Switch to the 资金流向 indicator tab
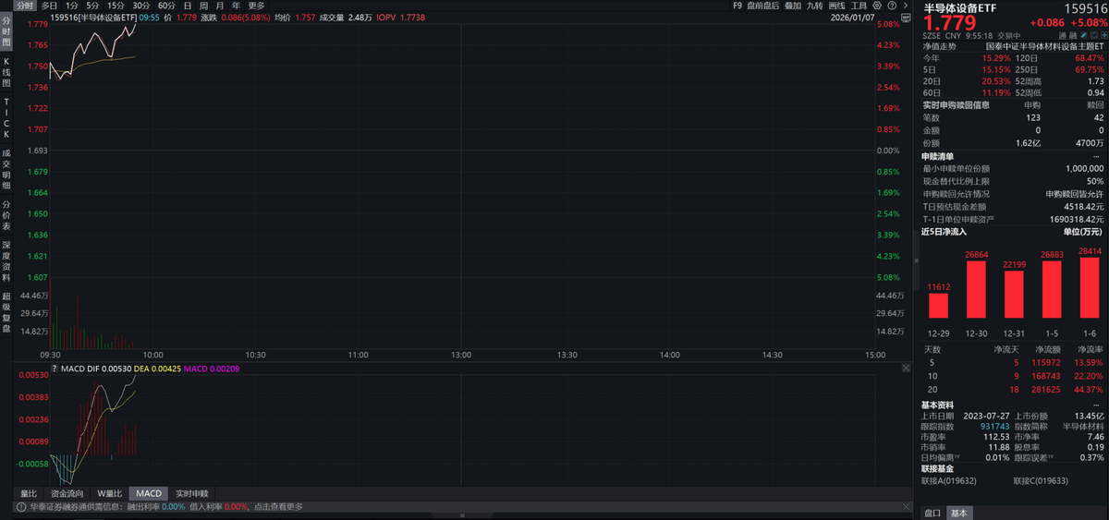Screen dimensions: 1109x520 (x=67, y=493)
